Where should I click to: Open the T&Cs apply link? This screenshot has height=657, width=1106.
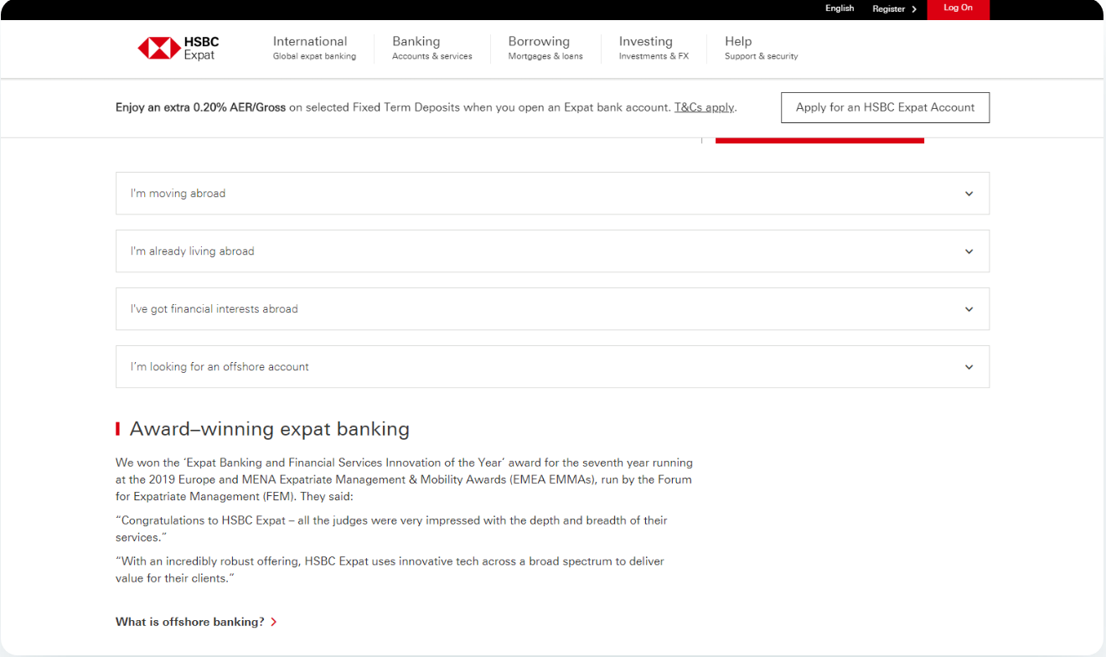(704, 107)
